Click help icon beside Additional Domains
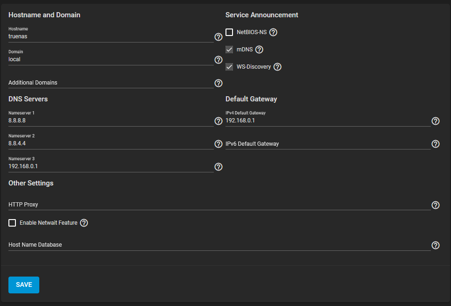Image resolution: width=451 pixels, height=306 pixels. pyautogui.click(x=218, y=83)
